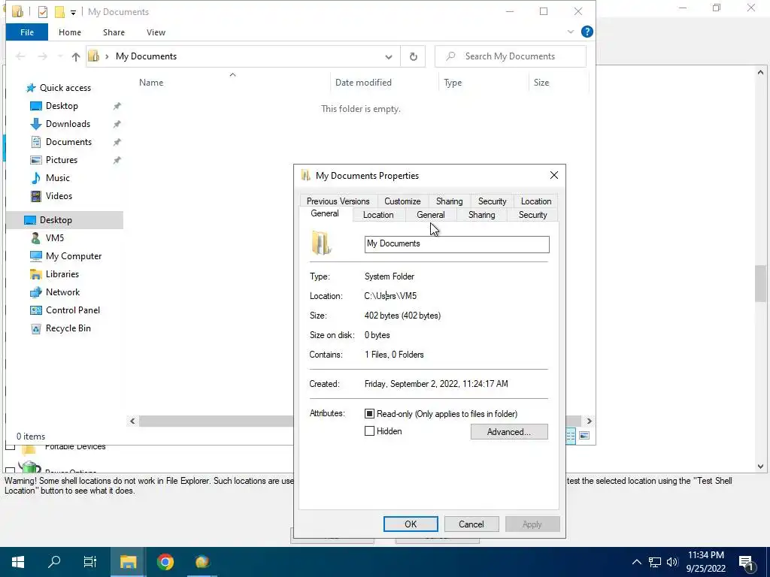Toggle the Hidden attribute checkbox
The image size is (770, 577).
pos(369,431)
